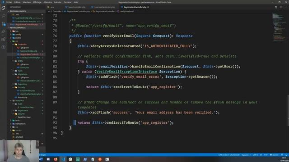Expand the Form folder
Screen dimensions: 289x162
(20, 71)
